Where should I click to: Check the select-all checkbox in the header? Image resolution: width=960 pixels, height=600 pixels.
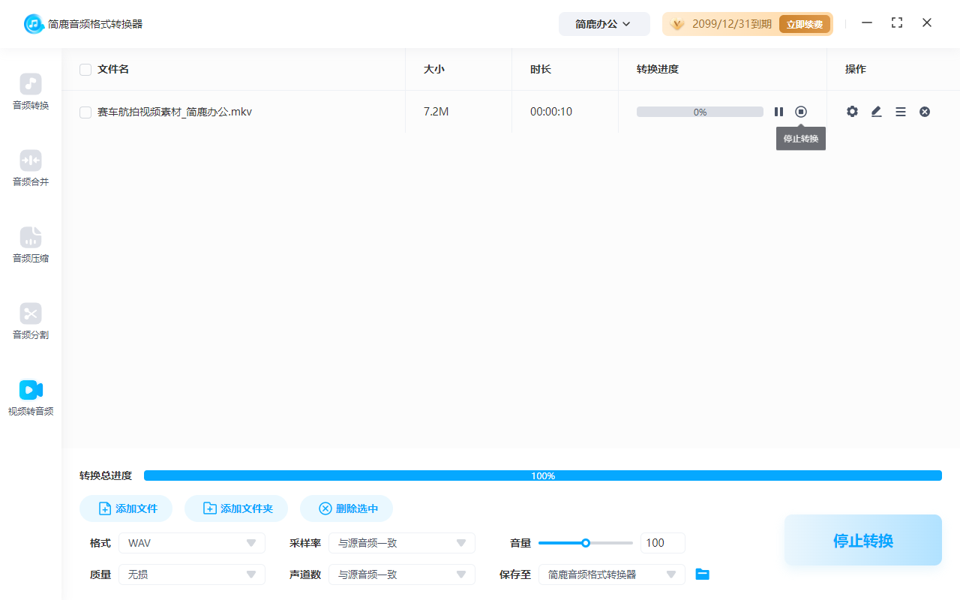point(85,69)
